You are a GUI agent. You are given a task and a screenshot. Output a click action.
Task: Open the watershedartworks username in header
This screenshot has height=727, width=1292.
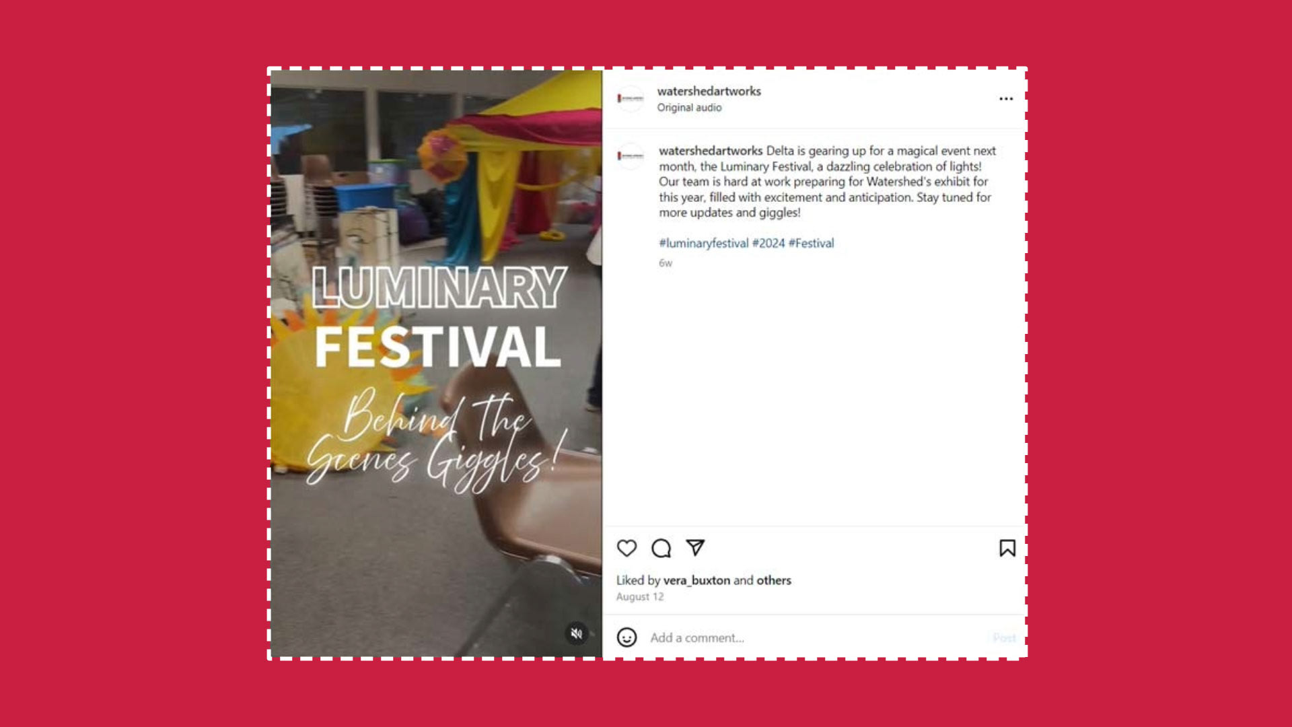click(709, 92)
